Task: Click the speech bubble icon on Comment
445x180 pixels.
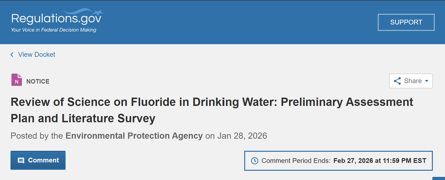Action: [21, 160]
